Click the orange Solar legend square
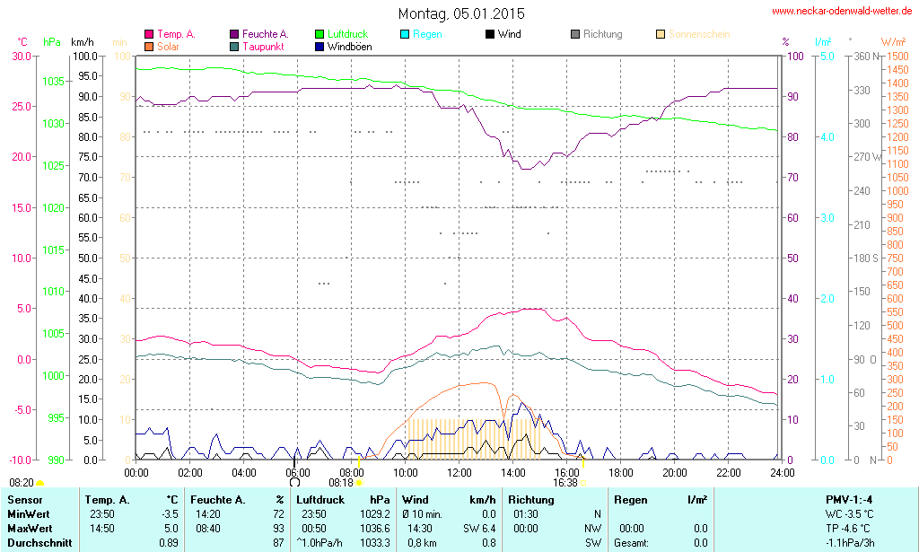The height and width of the screenshot is (552, 919). (x=149, y=46)
